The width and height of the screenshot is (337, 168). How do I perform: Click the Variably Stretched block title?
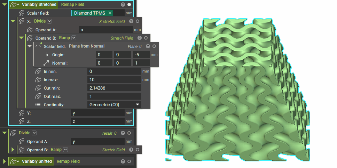click(38, 5)
